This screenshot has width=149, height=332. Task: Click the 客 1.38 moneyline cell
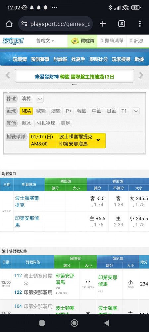point(118,202)
